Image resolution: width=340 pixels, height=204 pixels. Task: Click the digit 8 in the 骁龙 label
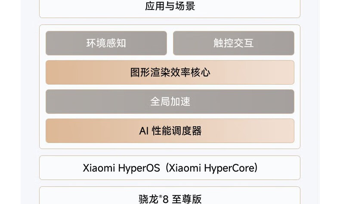[x=166, y=199]
